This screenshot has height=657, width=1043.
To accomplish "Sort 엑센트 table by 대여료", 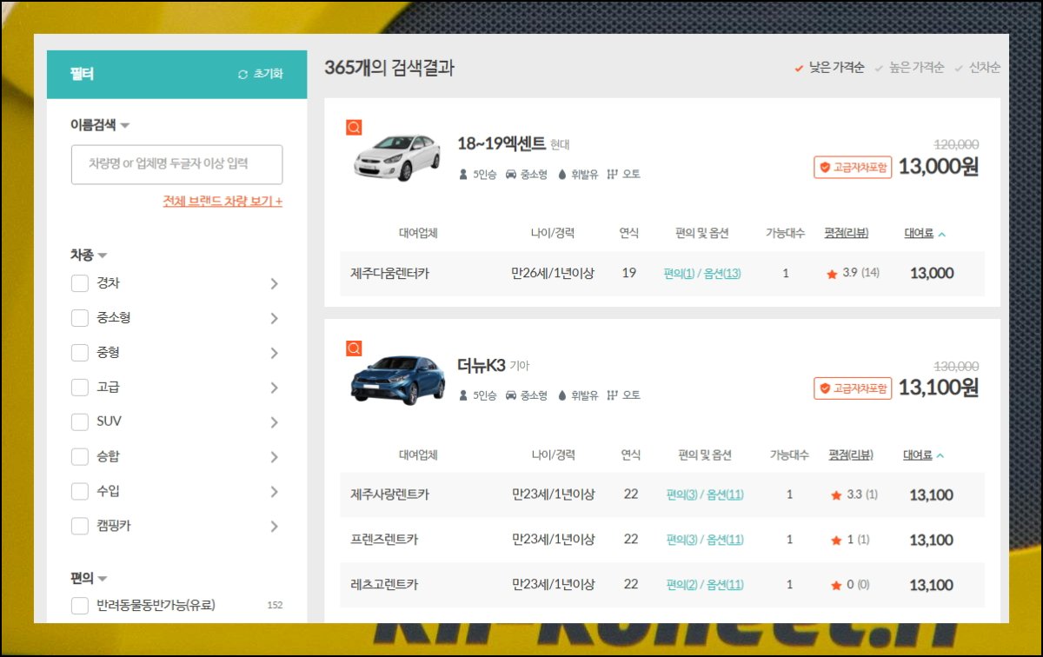I will 925,234.
